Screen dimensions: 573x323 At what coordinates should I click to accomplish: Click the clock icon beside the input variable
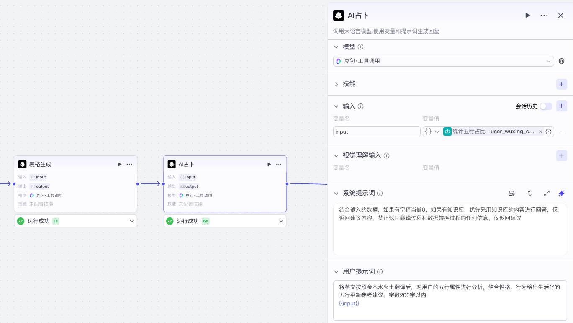(549, 131)
